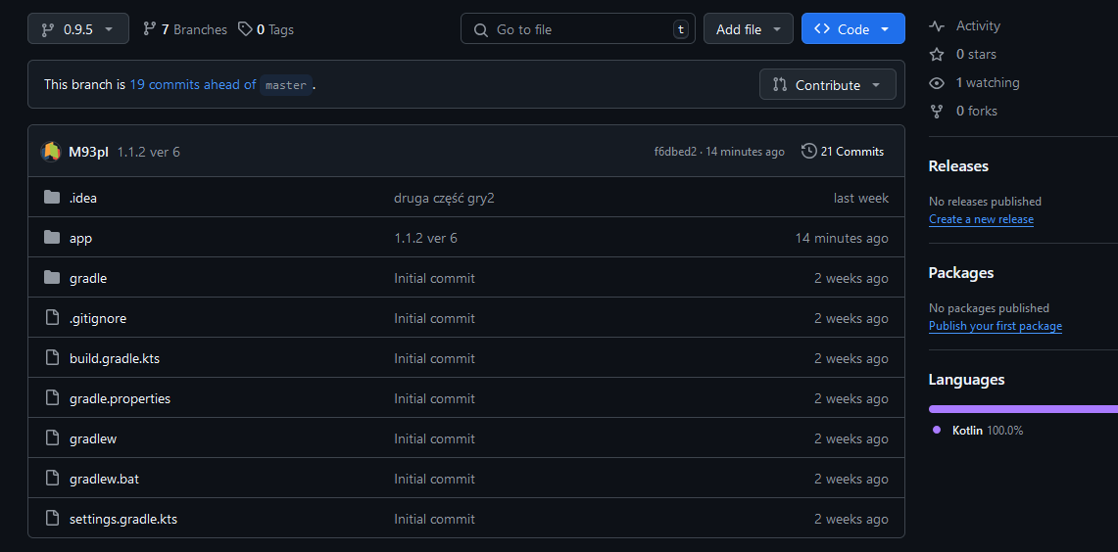Image resolution: width=1118 pixels, height=552 pixels.
Task: Focus the Go to file search field
Action: [x=578, y=29]
